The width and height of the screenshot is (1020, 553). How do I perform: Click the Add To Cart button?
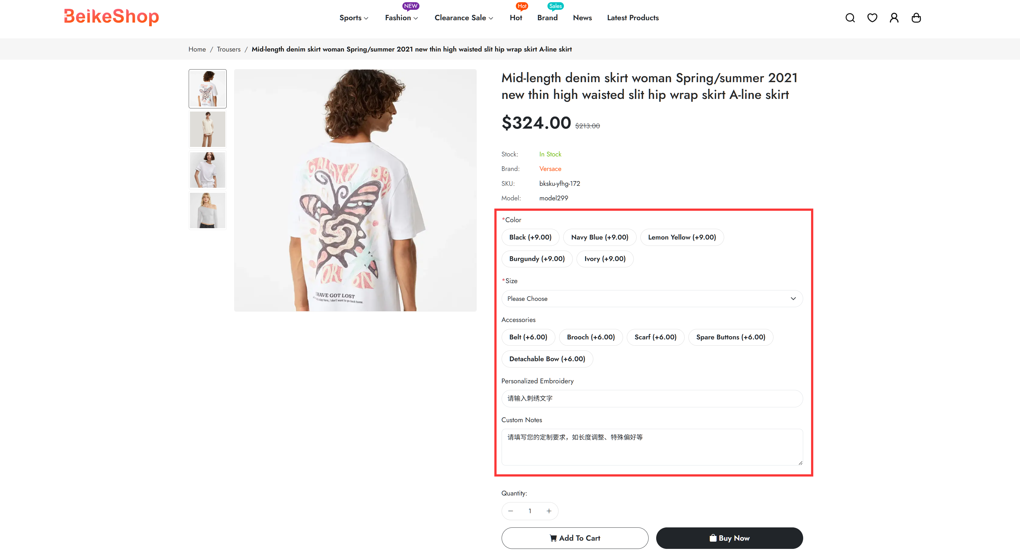[575, 538]
